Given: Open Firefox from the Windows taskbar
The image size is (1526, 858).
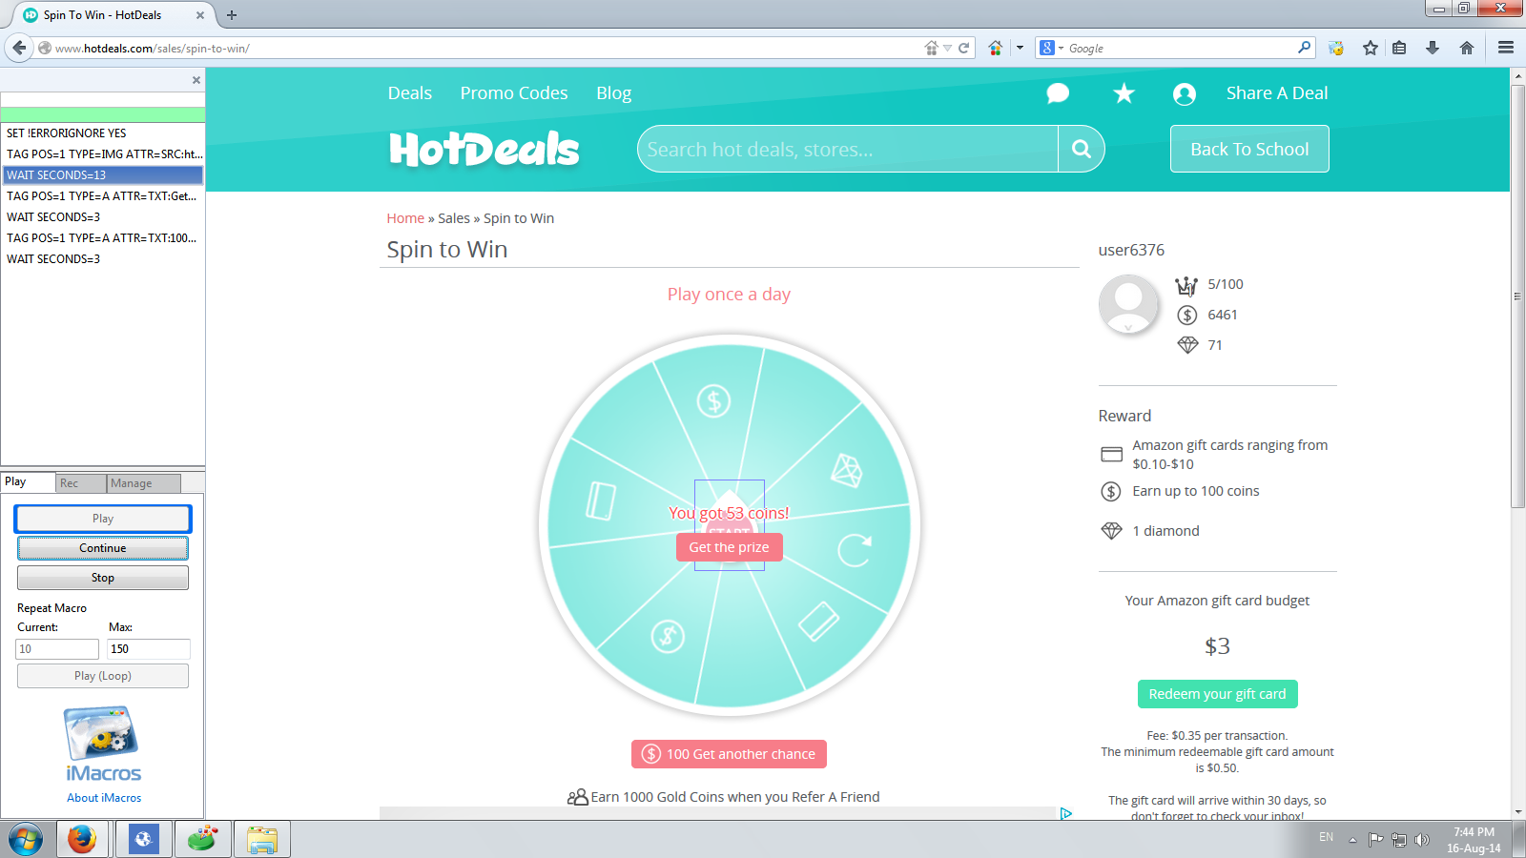Looking at the screenshot, I should click(82, 839).
